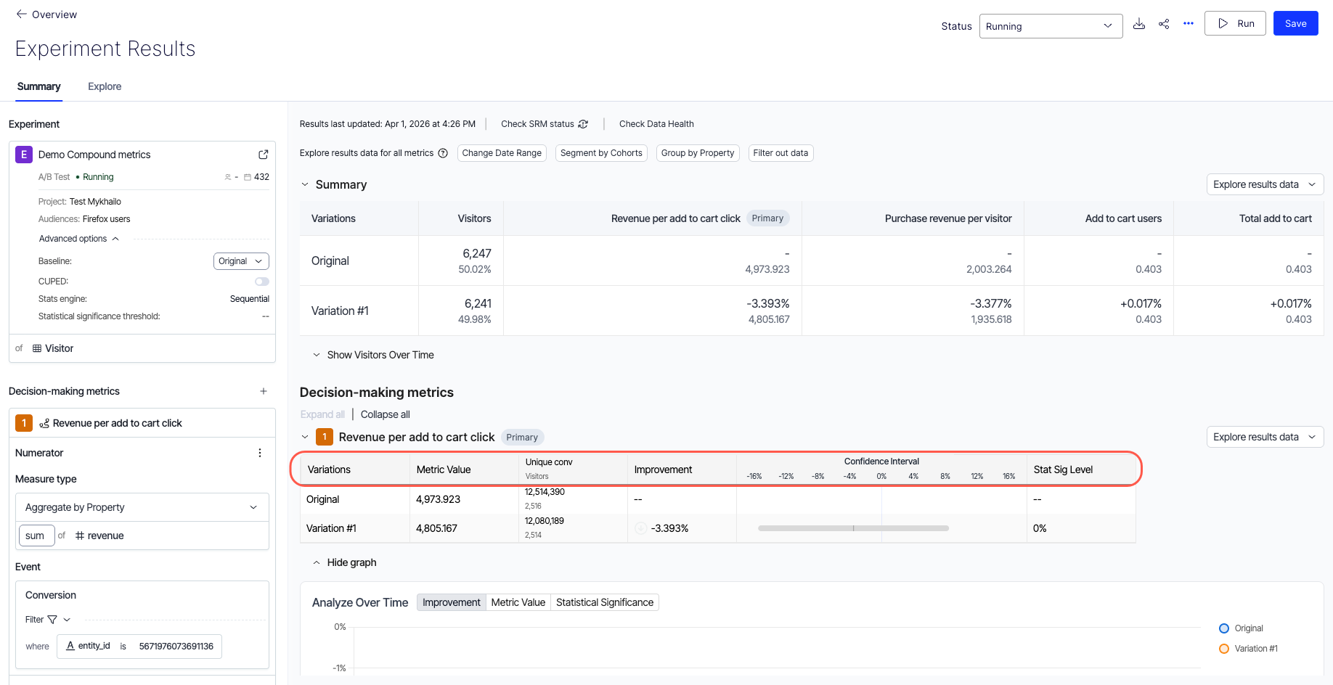Open Demo Compound metrics in new window
The height and width of the screenshot is (685, 1333).
coord(264,155)
